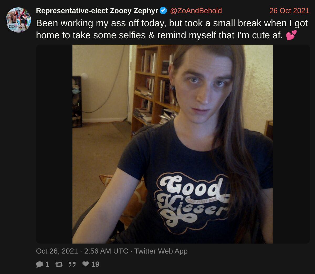Viewport: 315px width, 274px height.
Task: Click the 26 Oct 2021 date link
Action: [289, 11]
